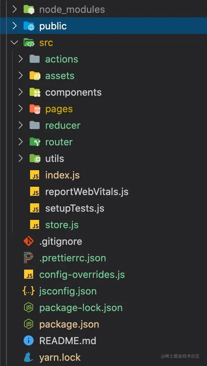Collapse the src folder chevron
This screenshot has width=207, height=366.
click(x=15, y=43)
